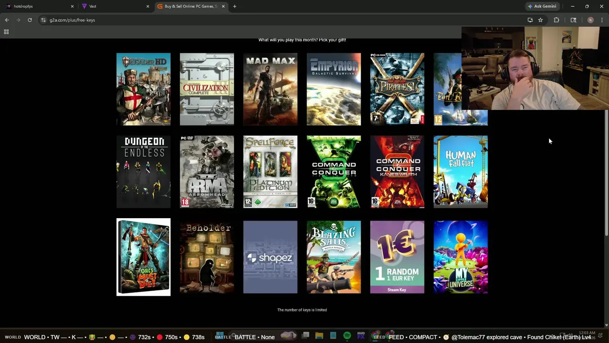Close the G2A tab
Screen dimensions: 609x343
(x=223, y=6)
